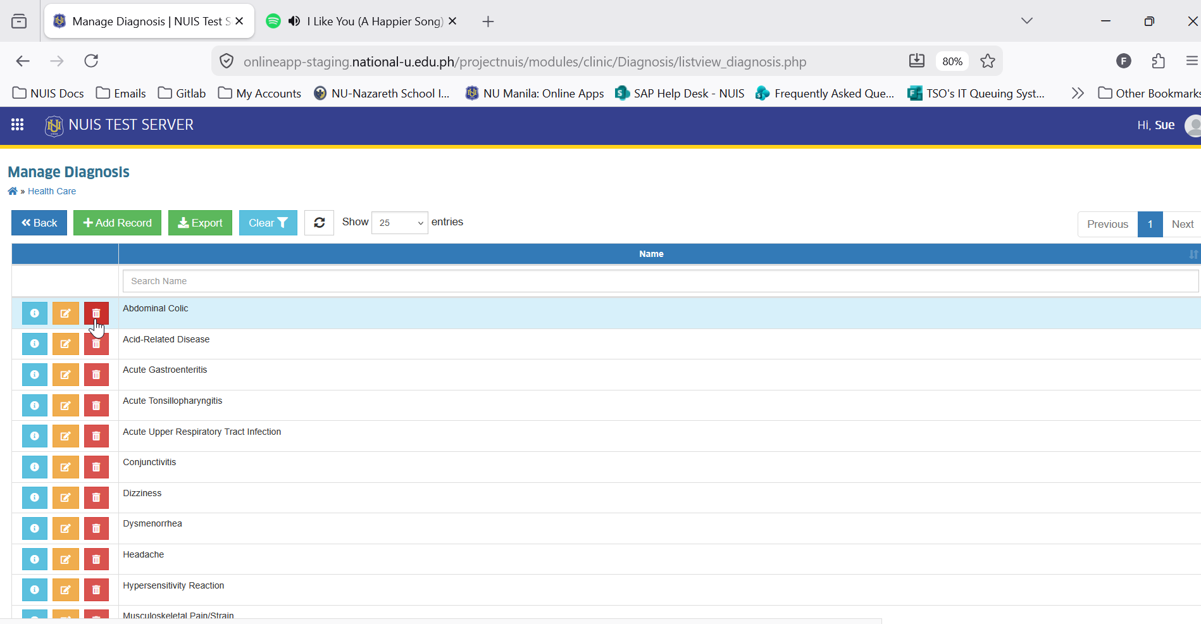This screenshot has height=624, width=1201.
Task: Open the apps grid menu icon
Action: pos(17,125)
